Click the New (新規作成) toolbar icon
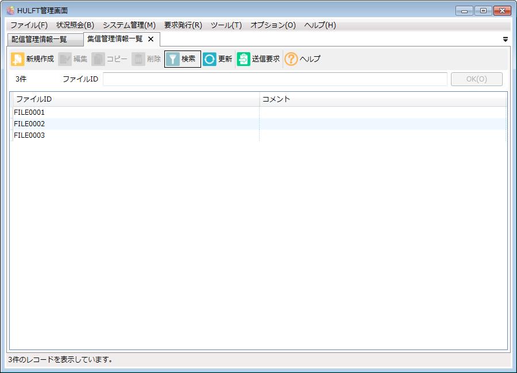This screenshot has width=517, height=373. pos(18,59)
